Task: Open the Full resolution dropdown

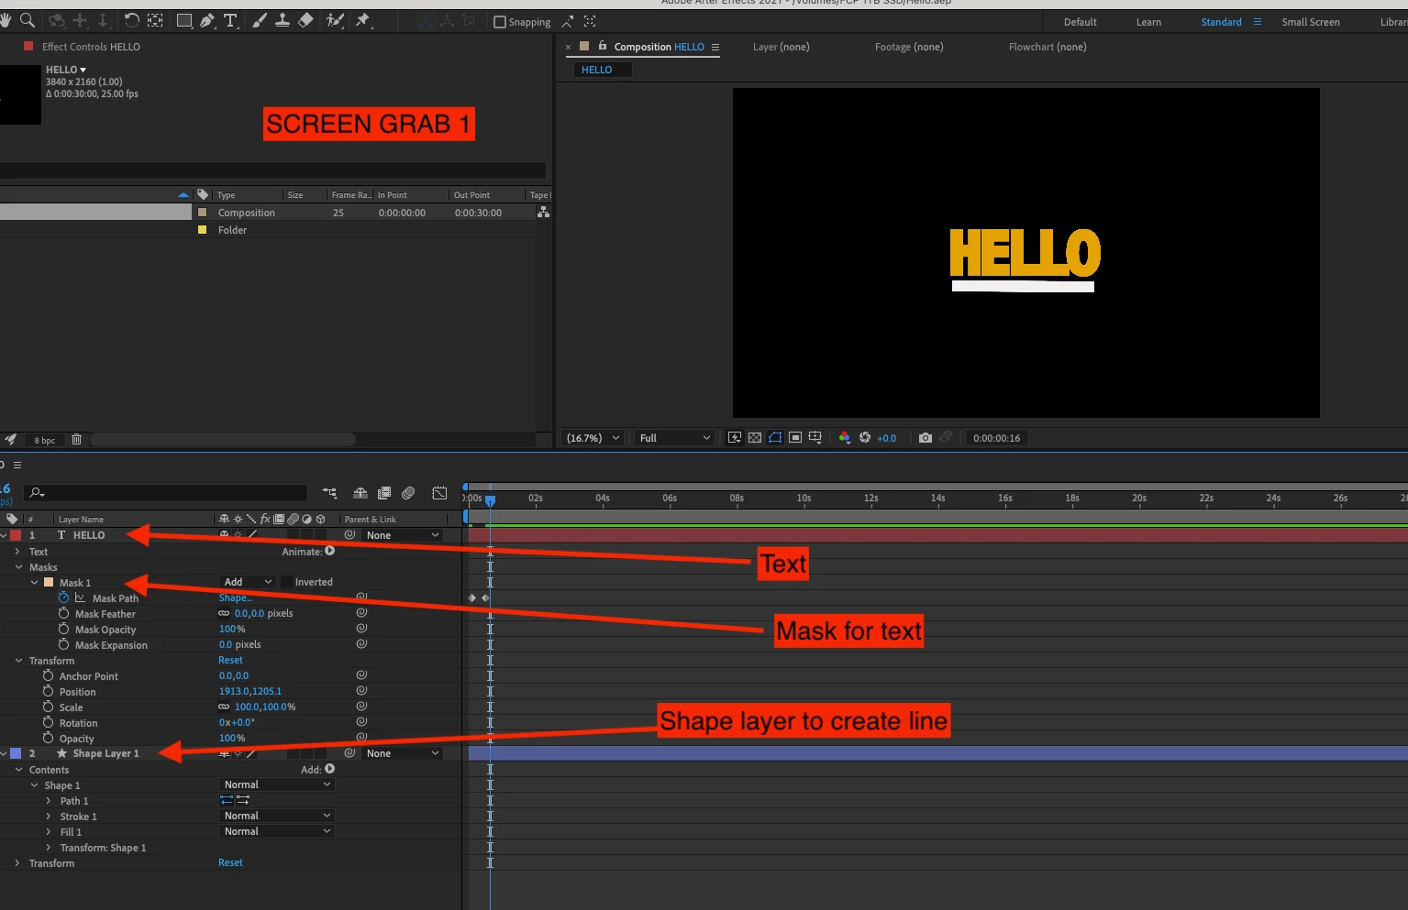Action: (674, 438)
